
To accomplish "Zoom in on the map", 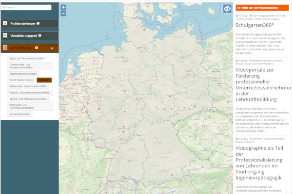I will [x=63, y=7].
